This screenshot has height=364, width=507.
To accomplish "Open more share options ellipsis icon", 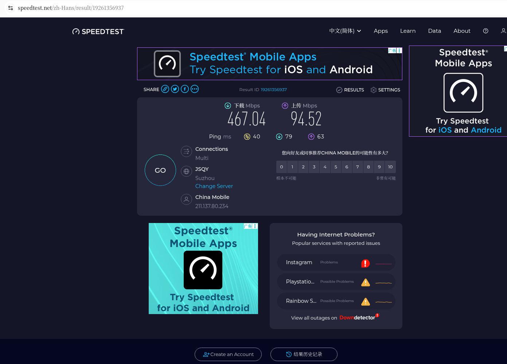I will (x=195, y=89).
